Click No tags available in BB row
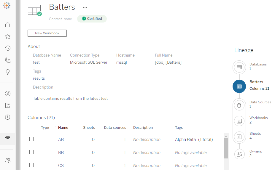 191,153
